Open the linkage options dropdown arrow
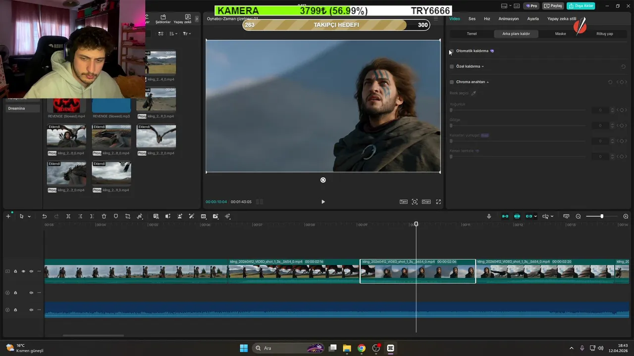This screenshot has height=356, width=634. pos(535,217)
